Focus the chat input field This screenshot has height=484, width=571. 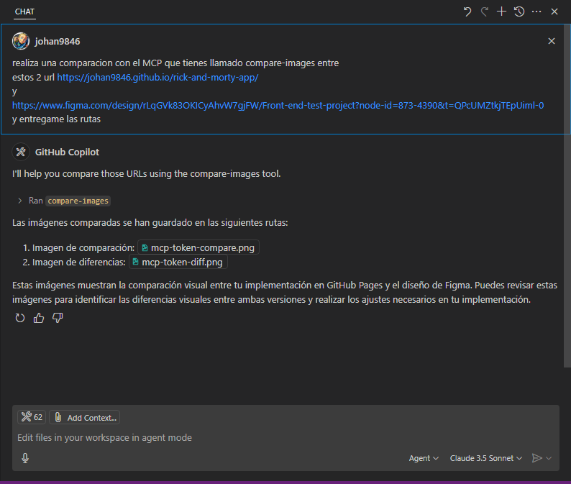(285, 437)
